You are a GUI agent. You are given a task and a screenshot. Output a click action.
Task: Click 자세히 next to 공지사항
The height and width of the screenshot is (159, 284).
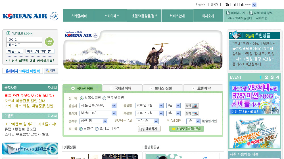pyautogui.click(x=52, y=88)
